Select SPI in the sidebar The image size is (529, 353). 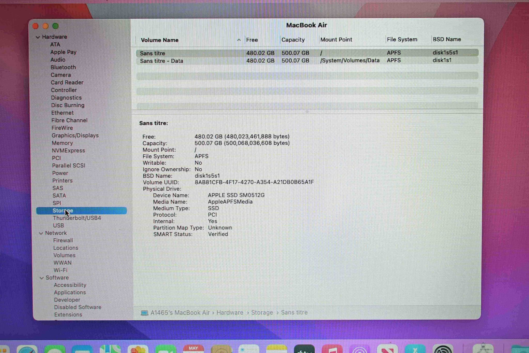(x=57, y=203)
